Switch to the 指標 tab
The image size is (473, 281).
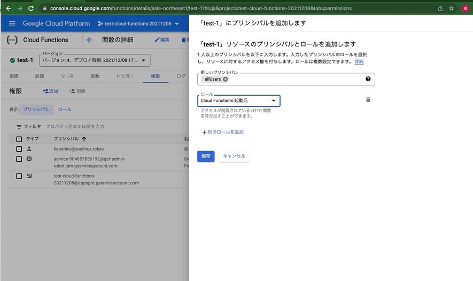pyautogui.click(x=14, y=76)
